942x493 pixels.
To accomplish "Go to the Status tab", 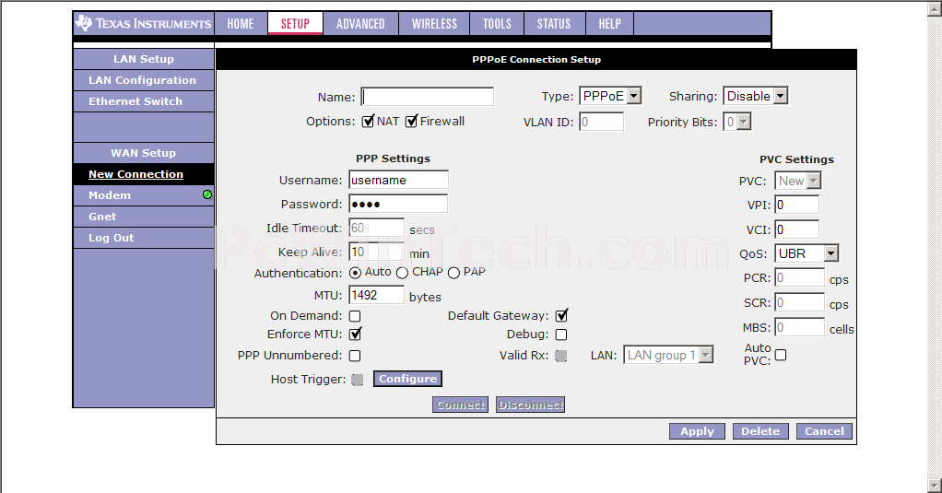I will (553, 23).
